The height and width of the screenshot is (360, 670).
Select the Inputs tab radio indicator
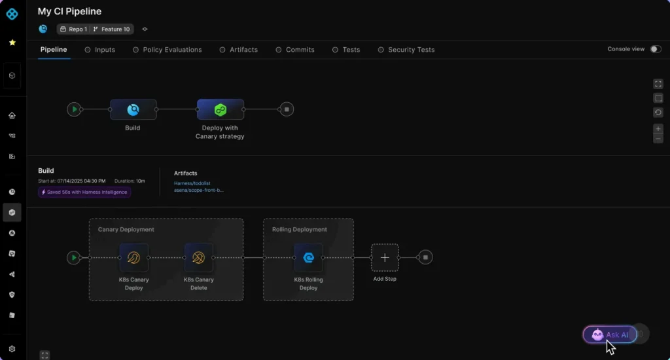(88, 50)
